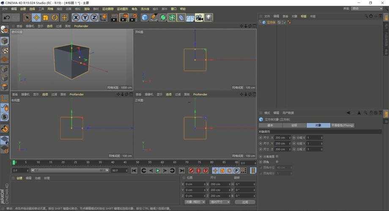Toggle autokeying red button

198,170
